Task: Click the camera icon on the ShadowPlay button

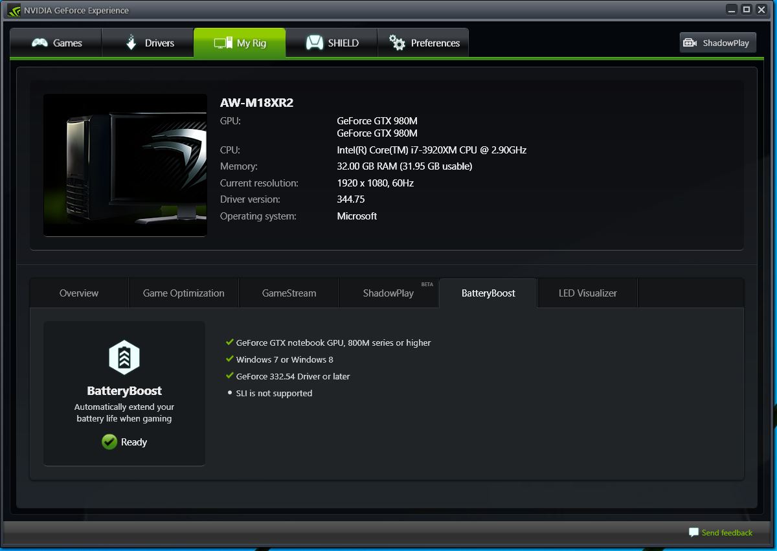Action: (690, 43)
